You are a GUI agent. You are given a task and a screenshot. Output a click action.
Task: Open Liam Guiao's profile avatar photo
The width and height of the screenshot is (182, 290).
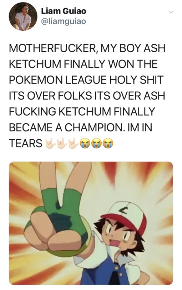(23, 16)
